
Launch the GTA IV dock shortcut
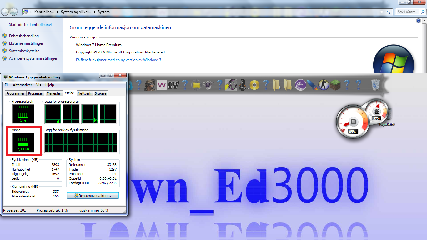(x=173, y=85)
